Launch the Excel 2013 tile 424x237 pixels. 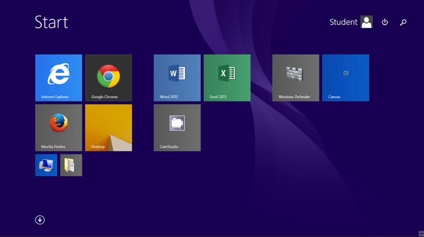[x=227, y=78]
